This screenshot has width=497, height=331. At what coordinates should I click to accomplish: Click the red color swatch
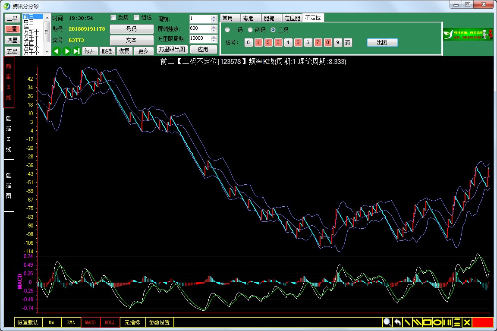(x=482, y=322)
